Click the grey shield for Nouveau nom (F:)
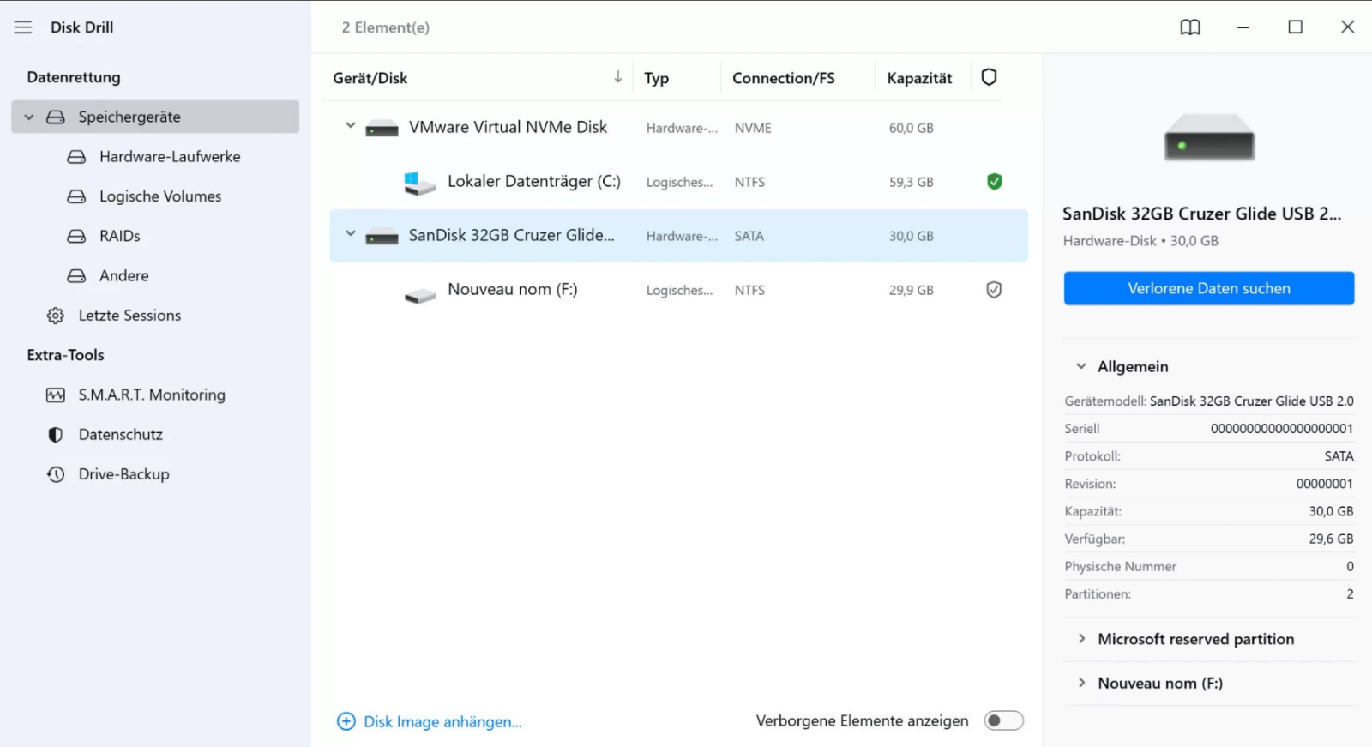1372x747 pixels. click(994, 290)
